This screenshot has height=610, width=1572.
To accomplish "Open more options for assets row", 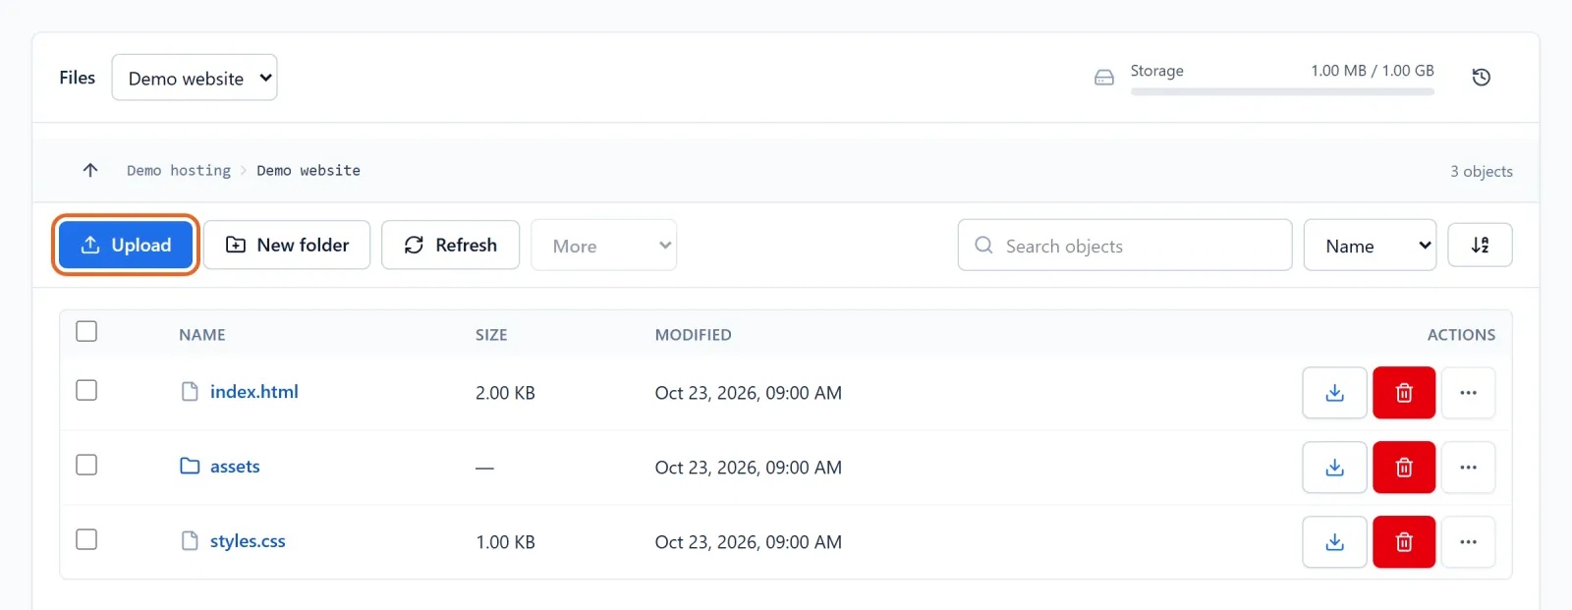I will coord(1468,468).
